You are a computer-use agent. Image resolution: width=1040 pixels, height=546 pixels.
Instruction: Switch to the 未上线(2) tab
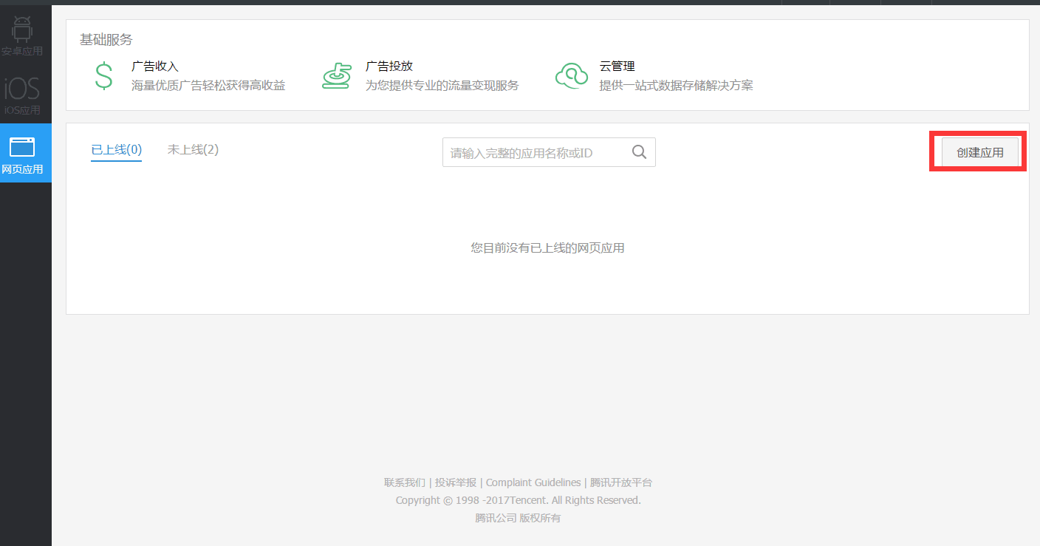[193, 149]
